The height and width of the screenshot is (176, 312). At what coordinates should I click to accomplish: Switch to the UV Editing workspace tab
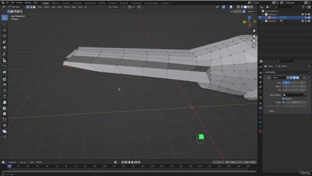pos(77,3)
